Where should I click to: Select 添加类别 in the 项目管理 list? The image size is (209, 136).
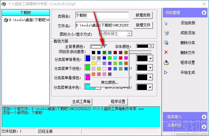click(x=188, y=23)
